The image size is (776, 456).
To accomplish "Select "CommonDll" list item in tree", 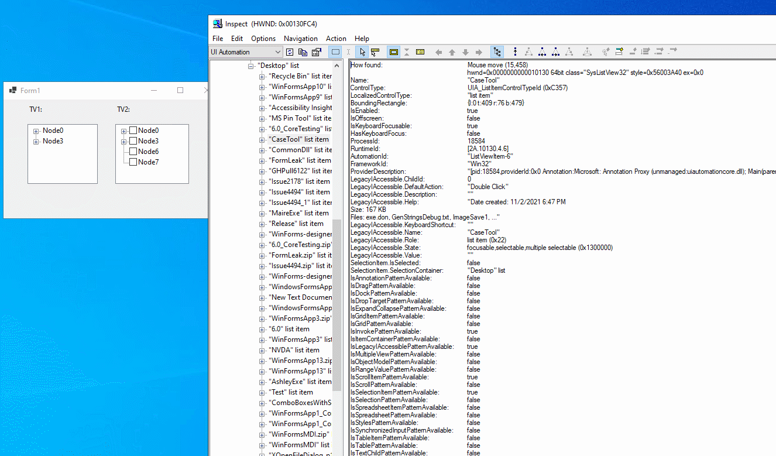I will coord(300,150).
